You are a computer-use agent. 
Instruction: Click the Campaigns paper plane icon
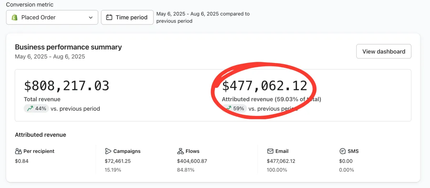point(108,151)
